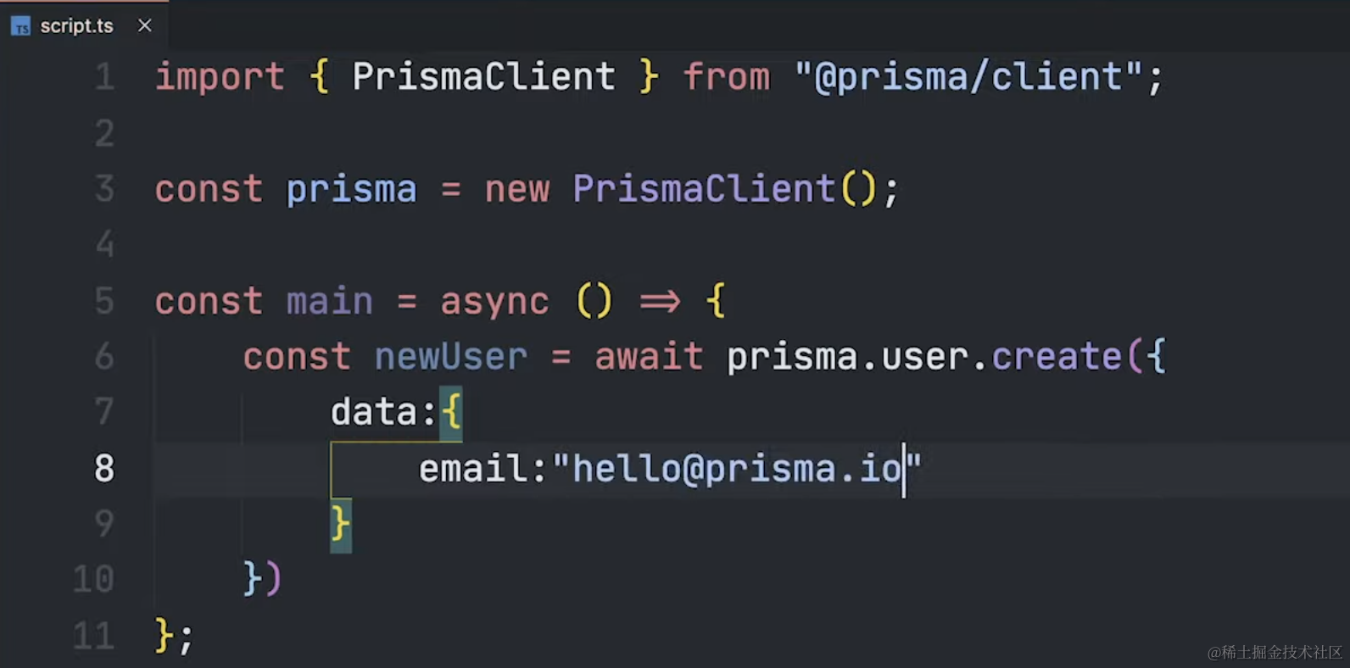Click line number 11 in the gutter

click(93, 636)
